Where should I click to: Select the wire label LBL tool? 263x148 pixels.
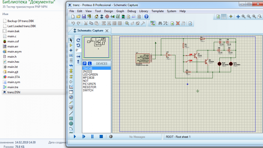point(71,55)
